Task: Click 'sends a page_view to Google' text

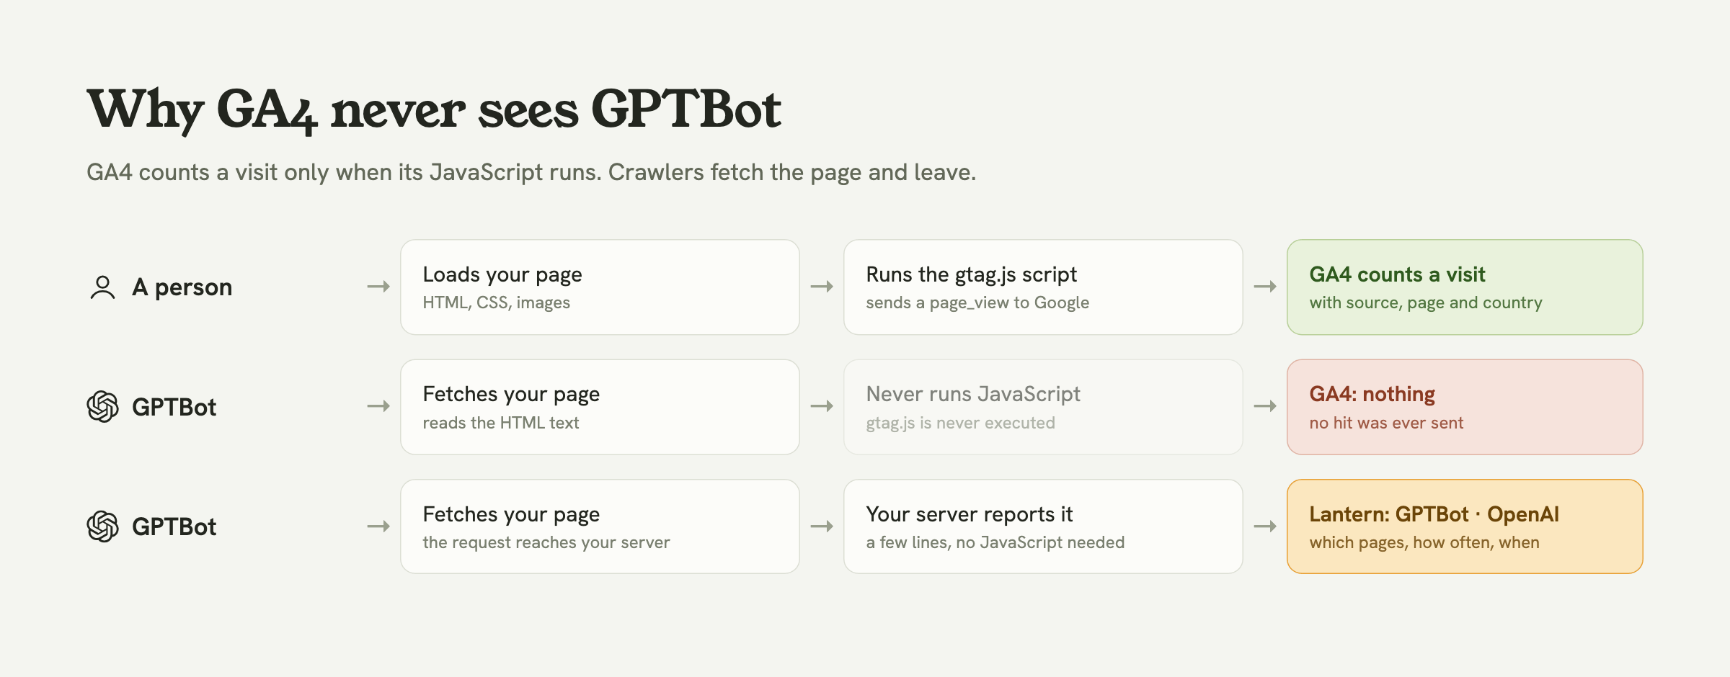Action: point(977,303)
